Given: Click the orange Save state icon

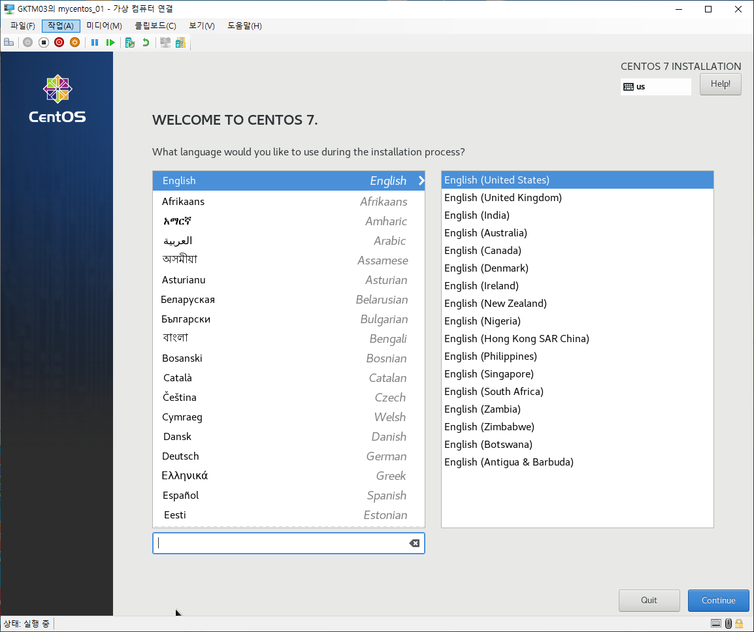Looking at the screenshot, I should (x=74, y=42).
